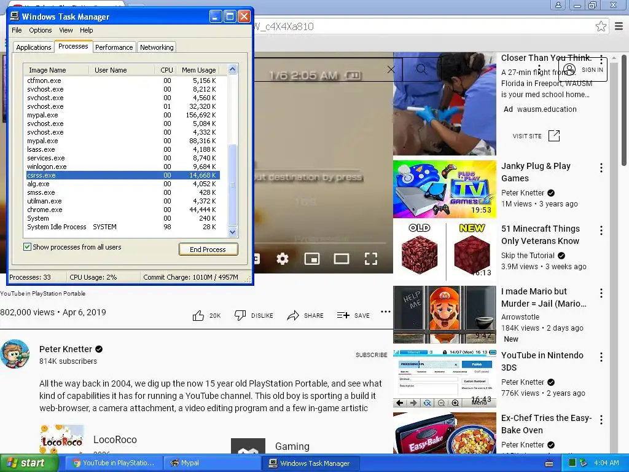Click the process list scrollbar thumb

(232, 185)
